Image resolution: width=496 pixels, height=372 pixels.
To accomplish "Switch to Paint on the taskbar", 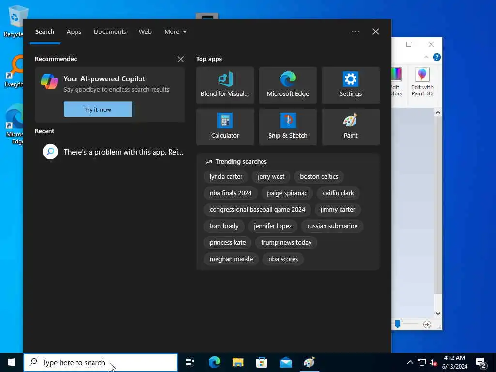I will [x=310, y=362].
